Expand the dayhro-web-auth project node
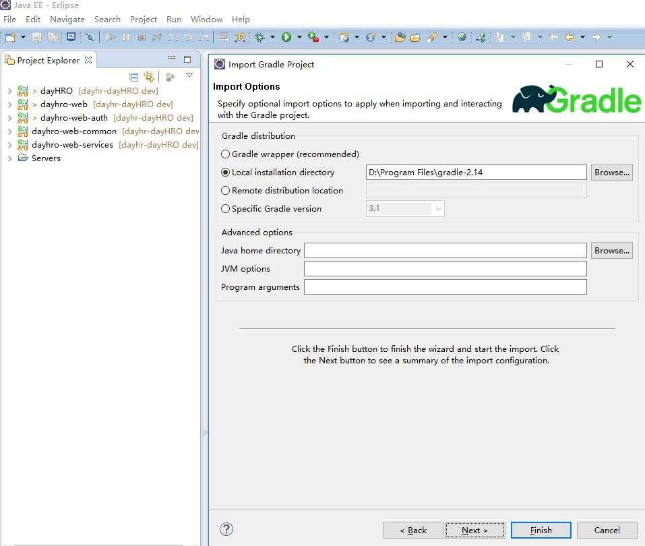The image size is (645, 546). click(10, 118)
